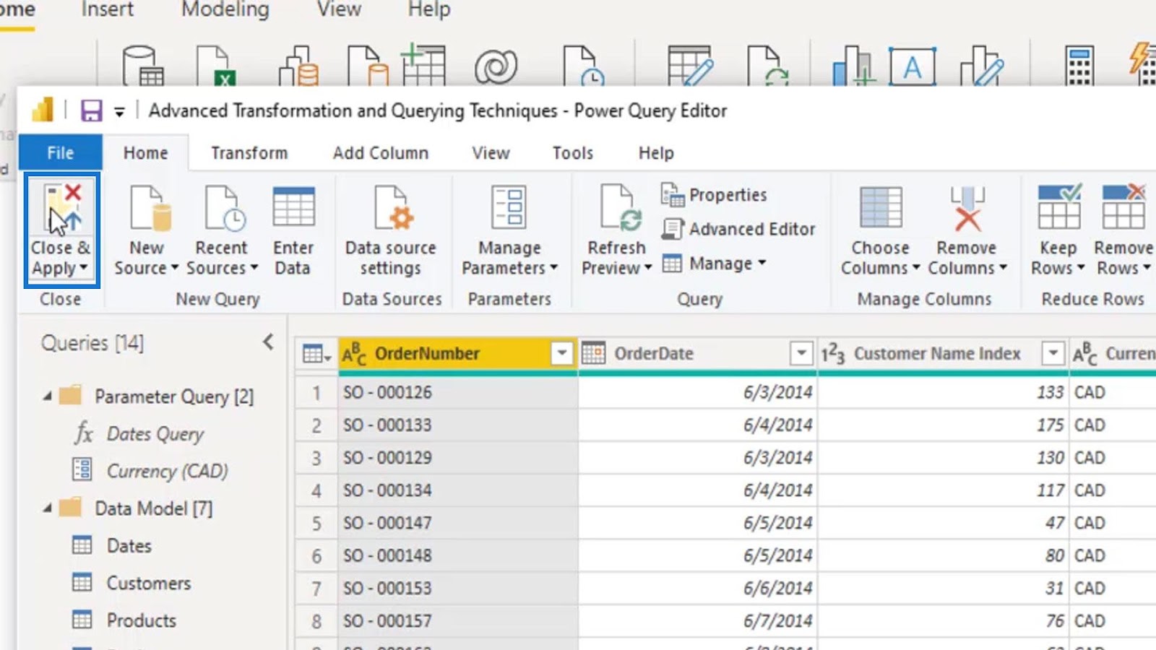The width and height of the screenshot is (1156, 650).
Task: Click the Remove Columns icon
Action: pyautogui.click(x=967, y=209)
